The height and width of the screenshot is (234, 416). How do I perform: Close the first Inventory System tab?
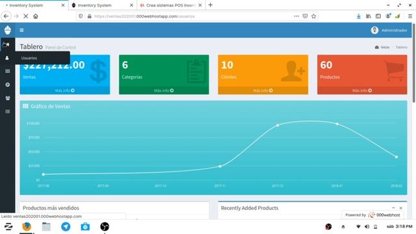click(x=63, y=5)
